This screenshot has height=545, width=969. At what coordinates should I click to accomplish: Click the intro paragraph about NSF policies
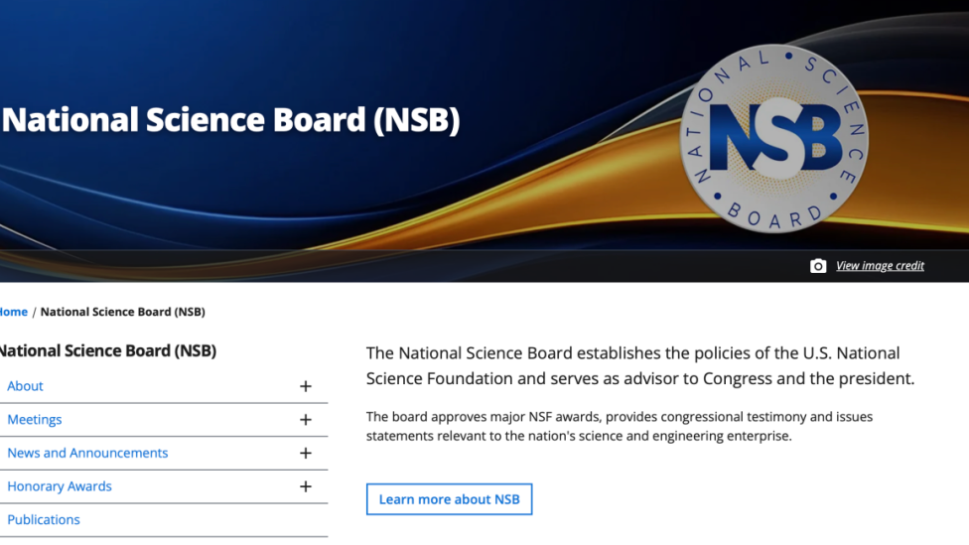point(640,365)
